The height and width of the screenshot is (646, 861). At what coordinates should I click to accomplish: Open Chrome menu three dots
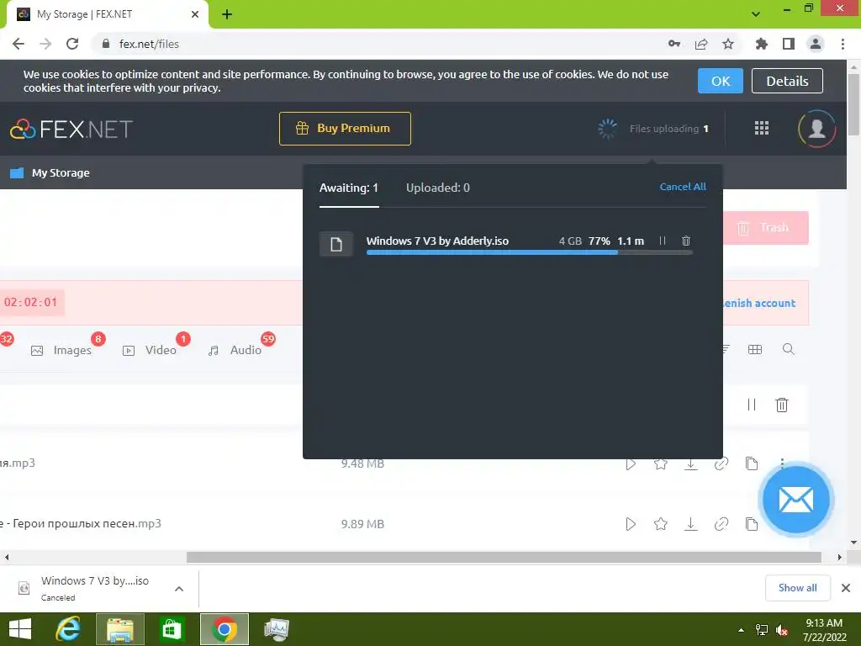click(x=843, y=44)
